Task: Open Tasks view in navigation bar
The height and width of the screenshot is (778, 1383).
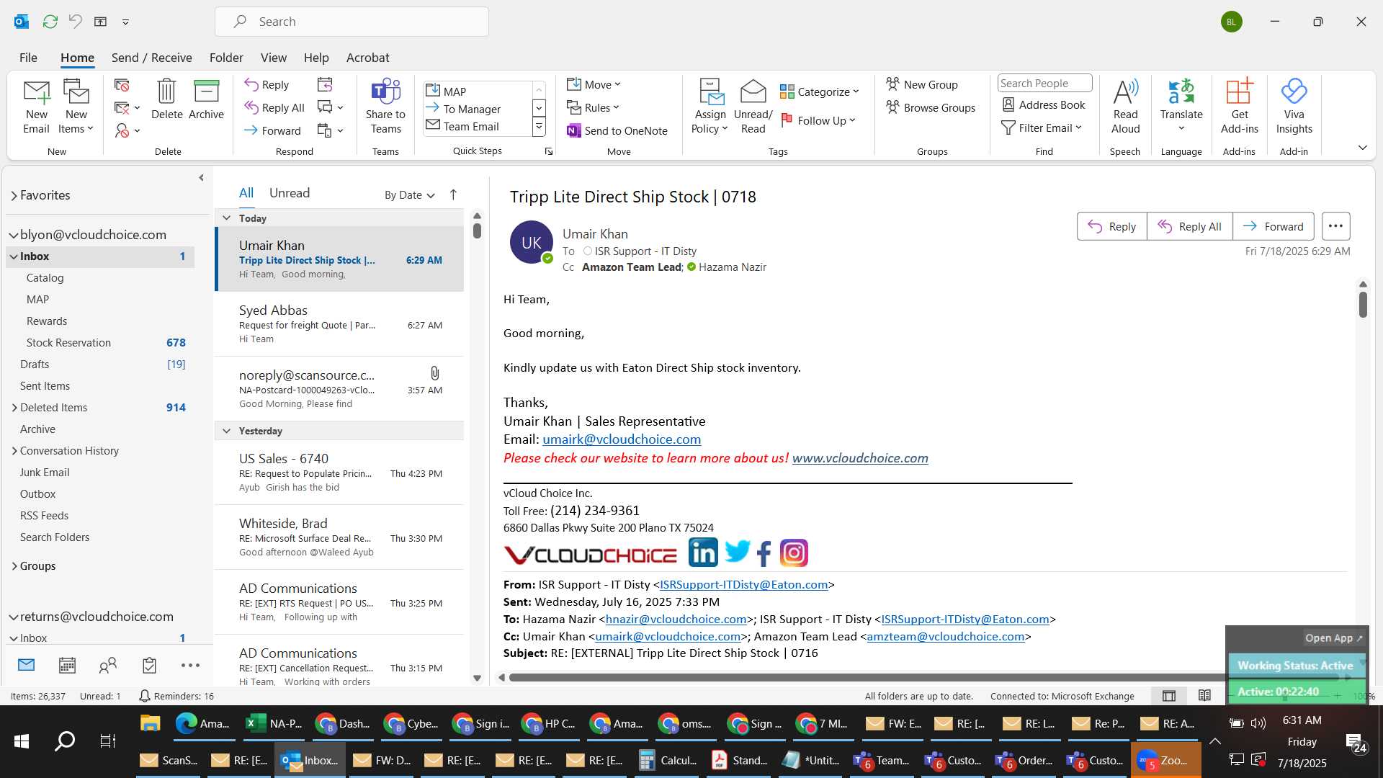Action: tap(149, 665)
